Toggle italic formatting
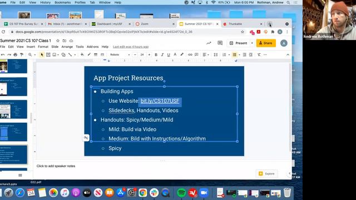 pyautogui.click(x=162, y=54)
